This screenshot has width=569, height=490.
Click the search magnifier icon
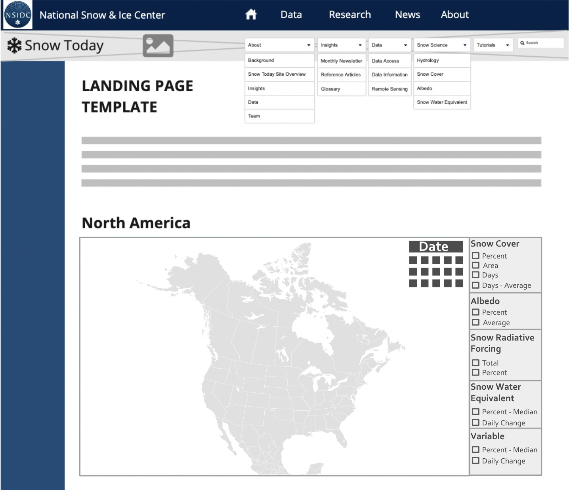[523, 43]
